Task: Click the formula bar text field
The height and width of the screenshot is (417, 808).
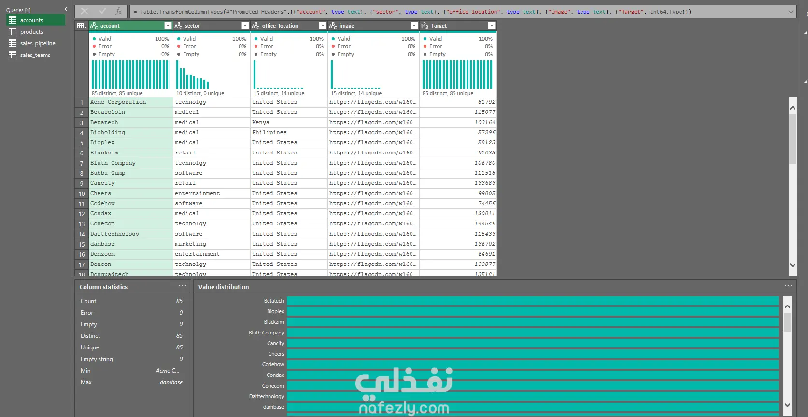Action: coord(459,12)
